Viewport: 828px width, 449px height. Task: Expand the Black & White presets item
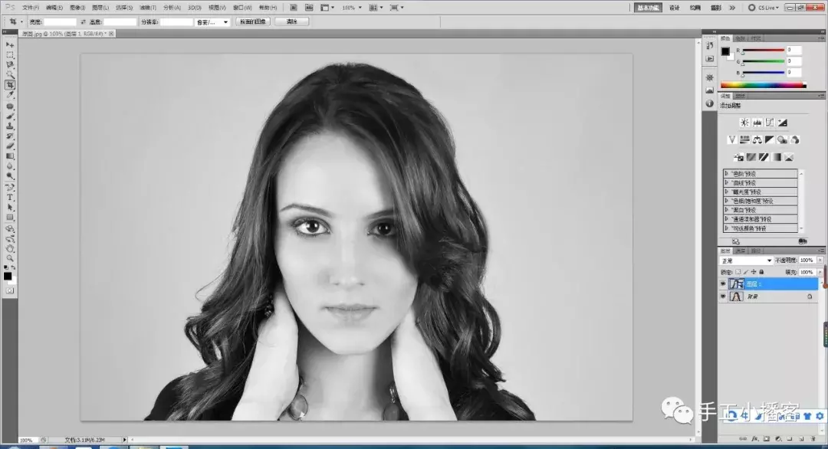pyautogui.click(x=761, y=210)
